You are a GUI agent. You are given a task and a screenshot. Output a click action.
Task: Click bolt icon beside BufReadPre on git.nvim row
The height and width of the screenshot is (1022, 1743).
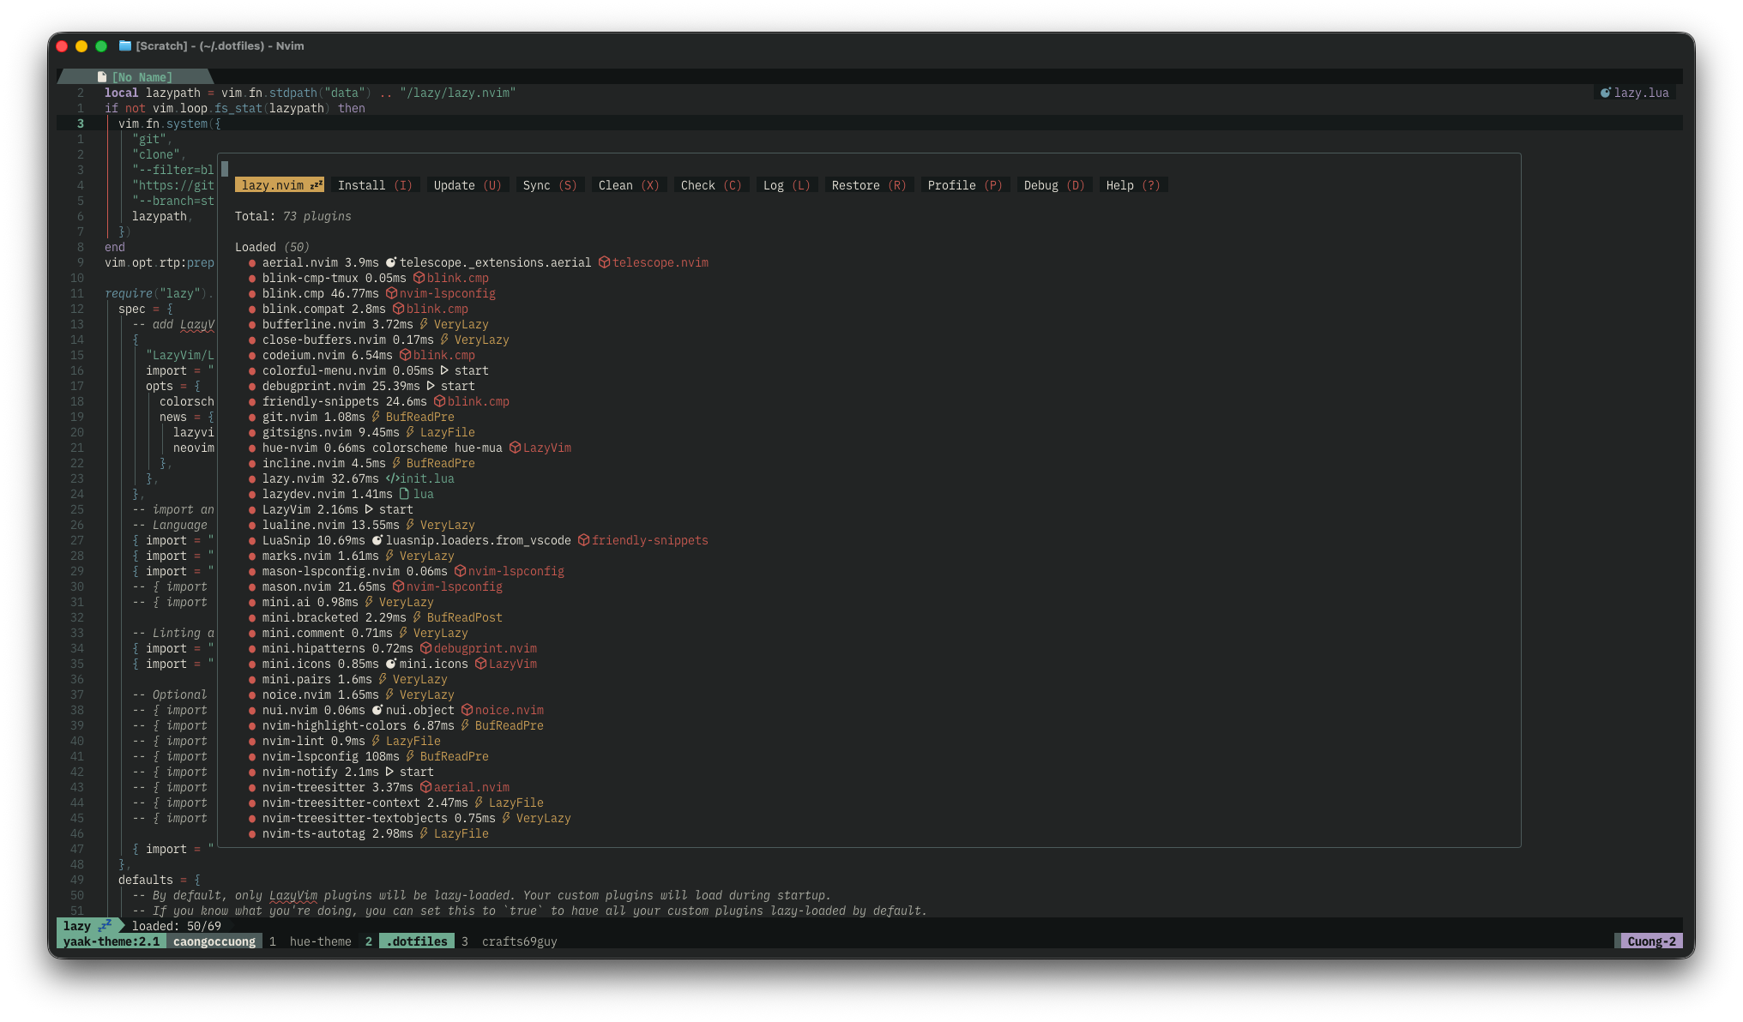tap(376, 417)
